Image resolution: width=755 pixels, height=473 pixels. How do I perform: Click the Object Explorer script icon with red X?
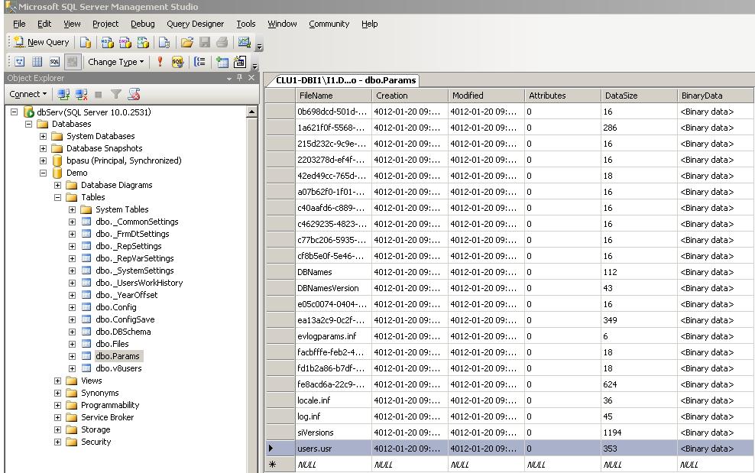click(134, 94)
